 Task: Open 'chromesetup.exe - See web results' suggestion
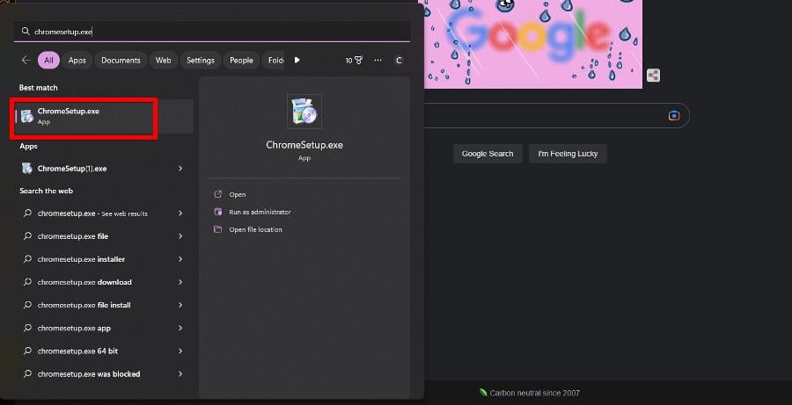click(x=102, y=213)
